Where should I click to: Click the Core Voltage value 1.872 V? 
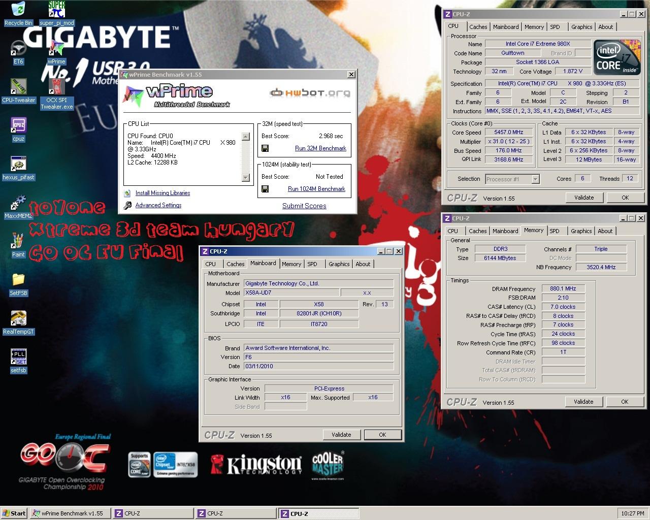pyautogui.click(x=572, y=71)
